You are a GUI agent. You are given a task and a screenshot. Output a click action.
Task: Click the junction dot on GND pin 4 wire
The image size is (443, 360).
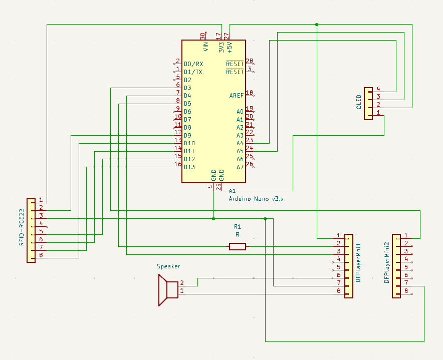point(213,218)
